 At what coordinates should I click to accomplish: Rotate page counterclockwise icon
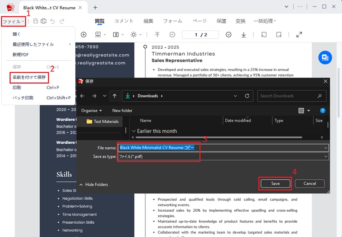point(264,35)
